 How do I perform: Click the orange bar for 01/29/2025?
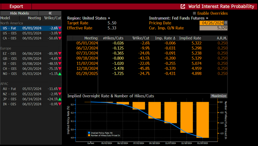coord(203,120)
